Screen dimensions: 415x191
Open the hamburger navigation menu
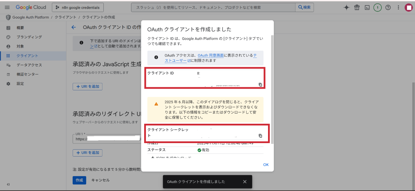[7, 7]
